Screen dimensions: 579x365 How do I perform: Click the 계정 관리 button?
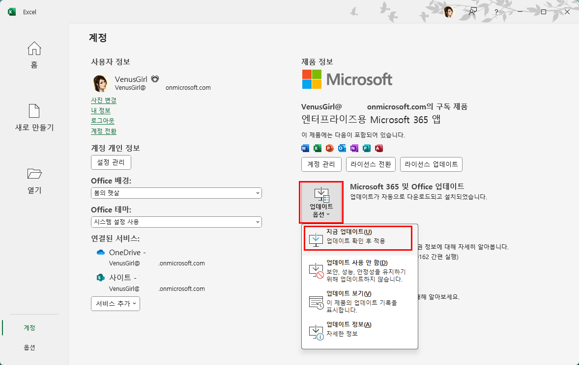321,164
